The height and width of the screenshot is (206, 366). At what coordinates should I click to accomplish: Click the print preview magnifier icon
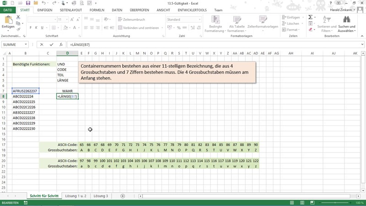pyautogui.click(x=82, y=3)
